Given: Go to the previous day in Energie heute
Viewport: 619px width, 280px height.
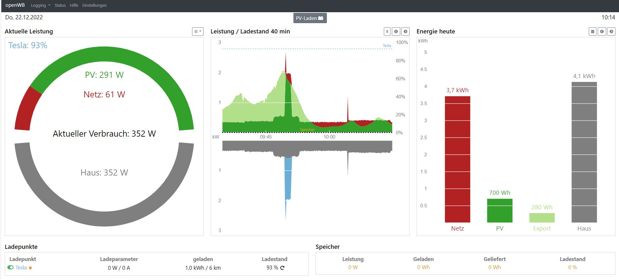Looking at the screenshot, I should 602,32.
